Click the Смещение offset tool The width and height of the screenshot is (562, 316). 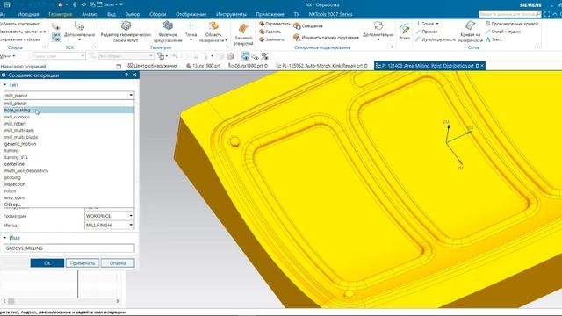click(308, 26)
